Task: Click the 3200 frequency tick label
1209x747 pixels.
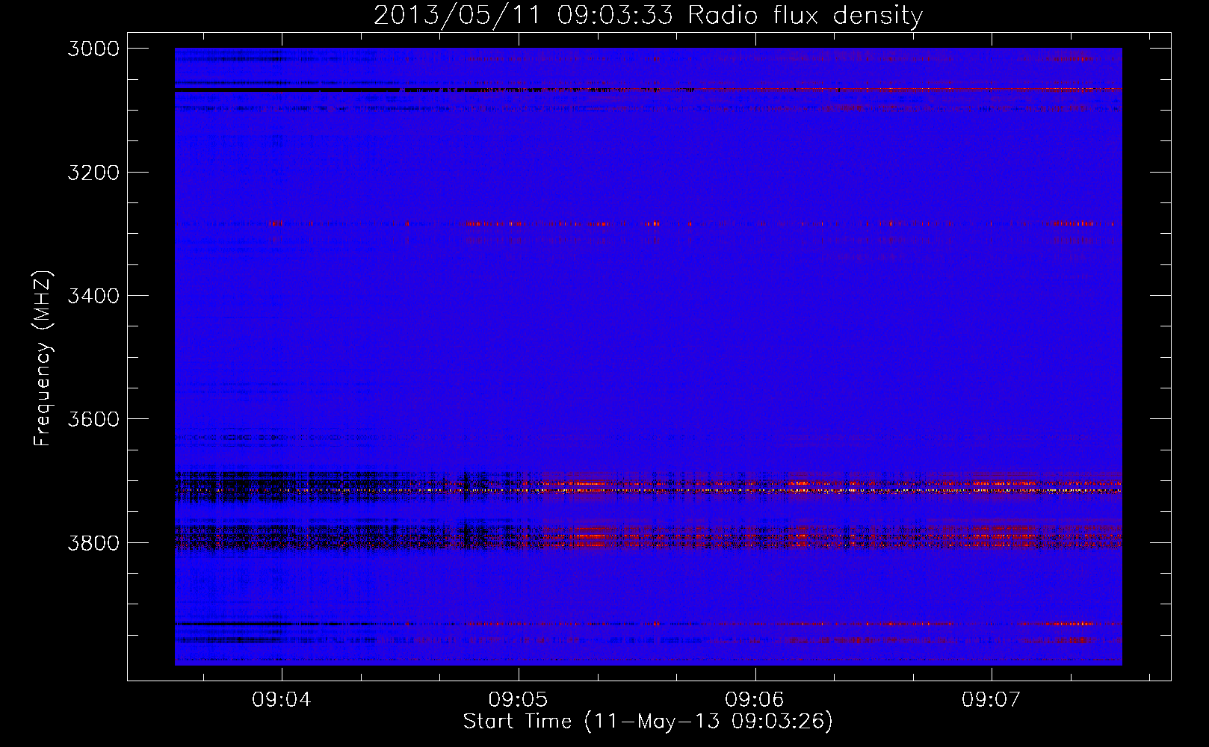Action: coord(93,173)
